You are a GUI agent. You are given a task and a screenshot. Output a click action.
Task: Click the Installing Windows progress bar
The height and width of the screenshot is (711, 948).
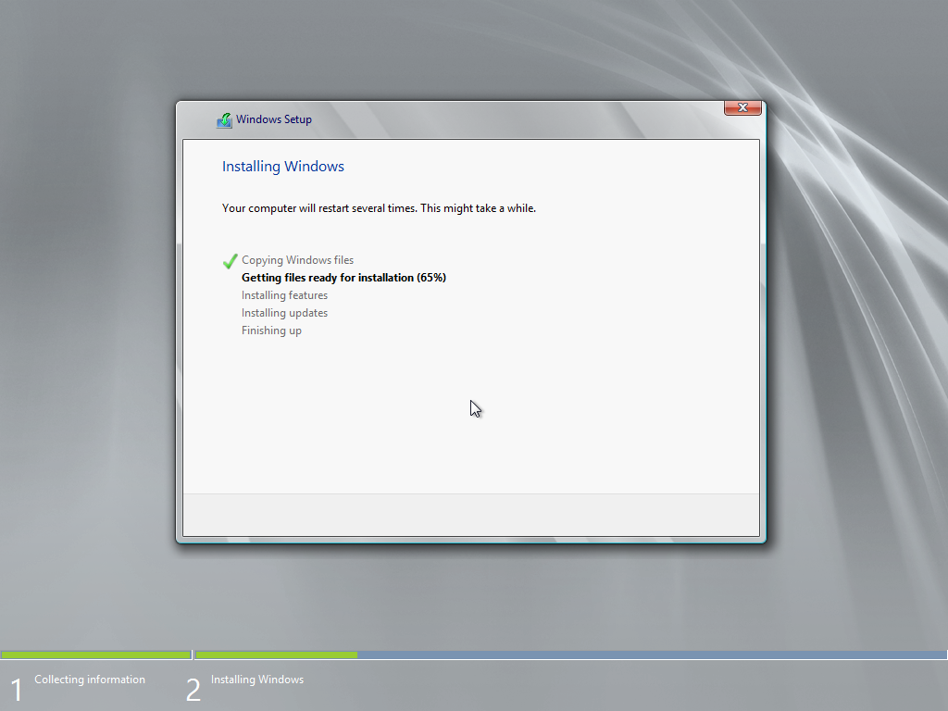point(570,655)
